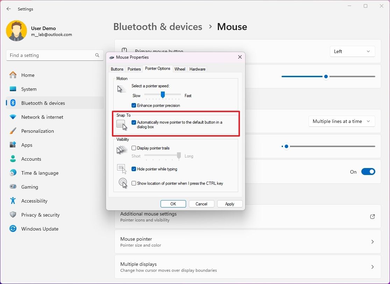Click the search magnifier in Find a setting
390x284 pixels.
point(97,55)
